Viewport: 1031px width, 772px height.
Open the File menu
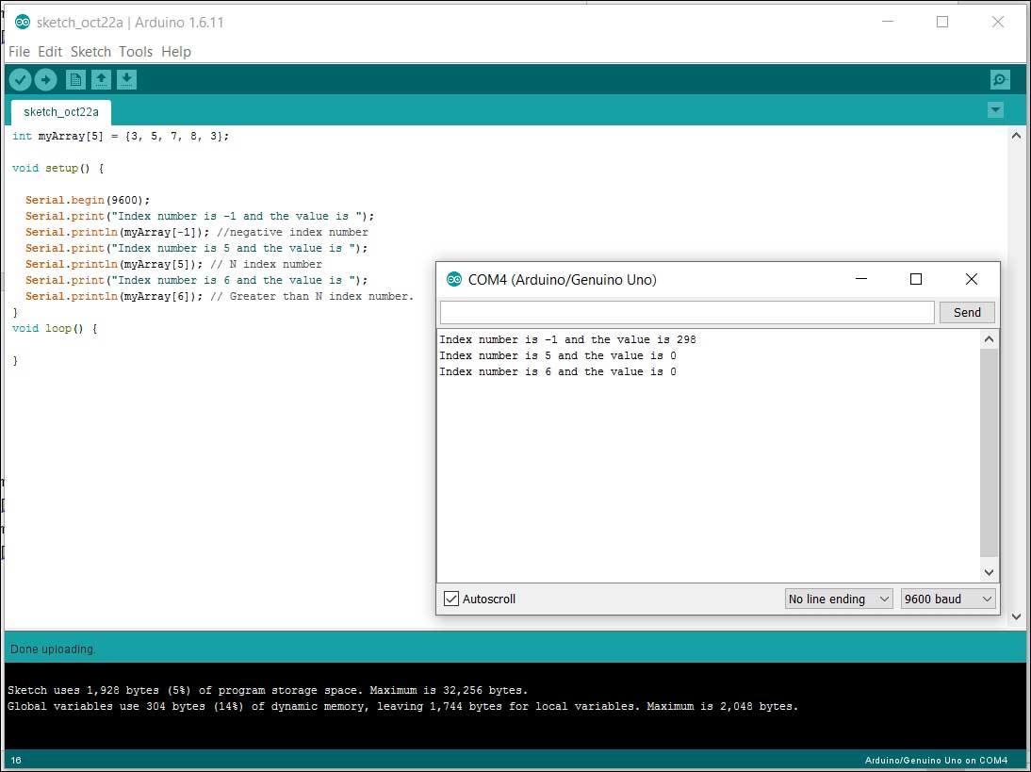pyautogui.click(x=19, y=52)
